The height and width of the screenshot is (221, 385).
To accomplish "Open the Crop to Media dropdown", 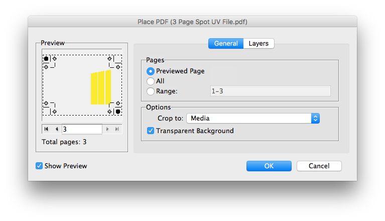I will point(253,119).
